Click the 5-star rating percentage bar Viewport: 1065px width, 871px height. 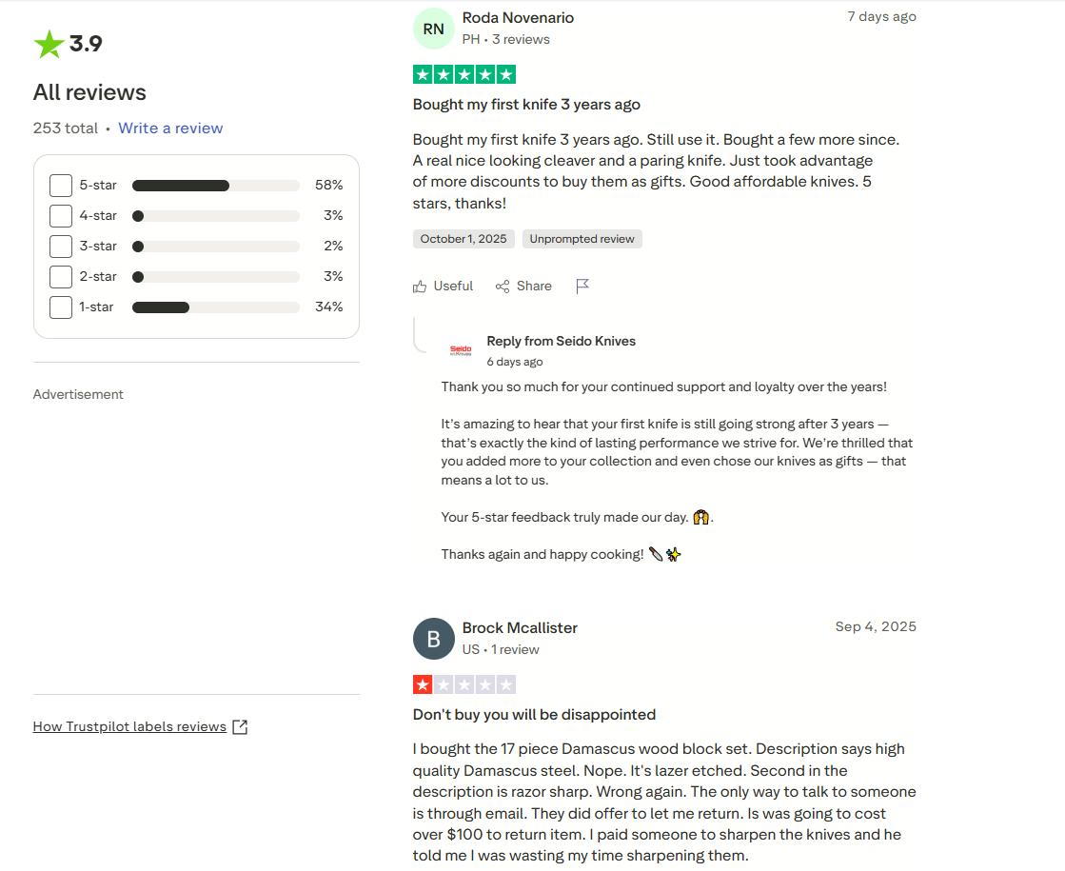[215, 186]
